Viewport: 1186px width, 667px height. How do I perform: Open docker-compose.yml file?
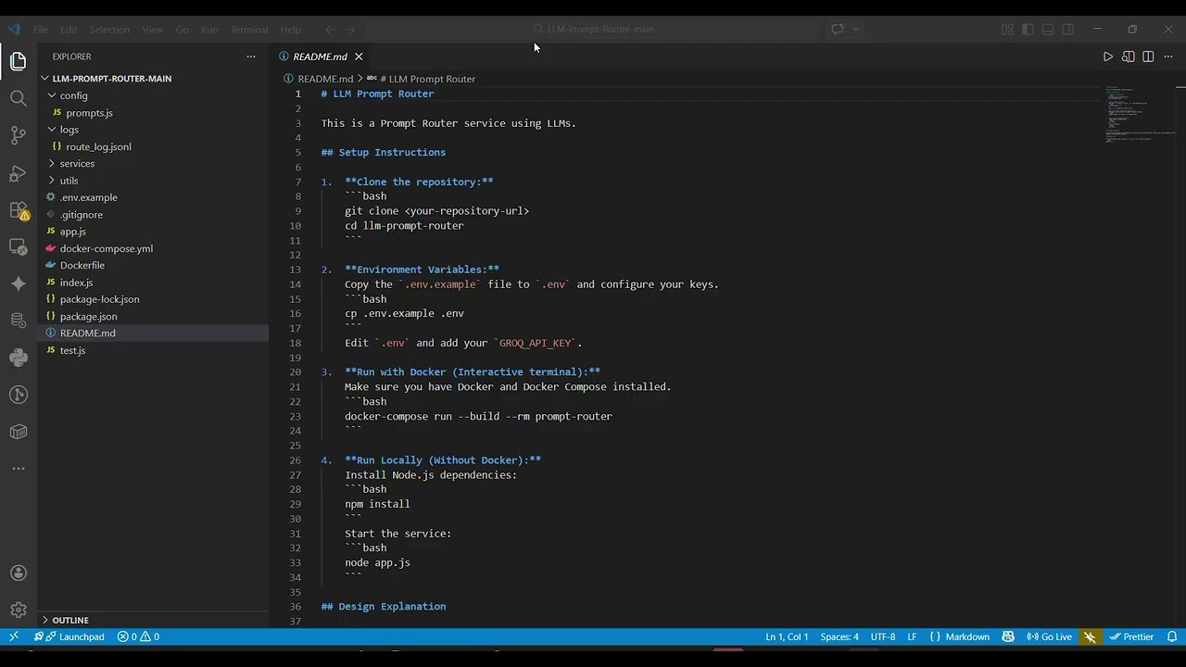point(107,248)
